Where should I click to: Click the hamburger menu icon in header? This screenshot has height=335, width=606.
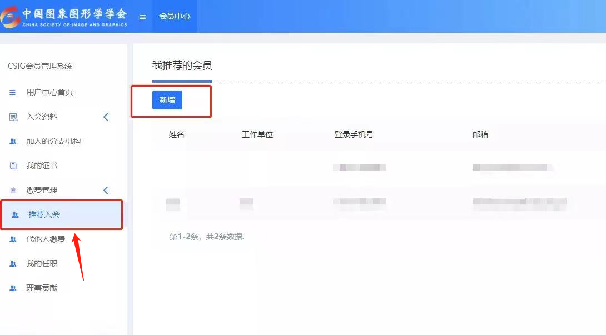coord(143,17)
